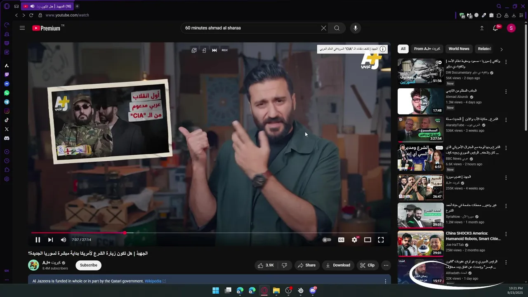Share the video
528x297 pixels.
(x=306, y=265)
